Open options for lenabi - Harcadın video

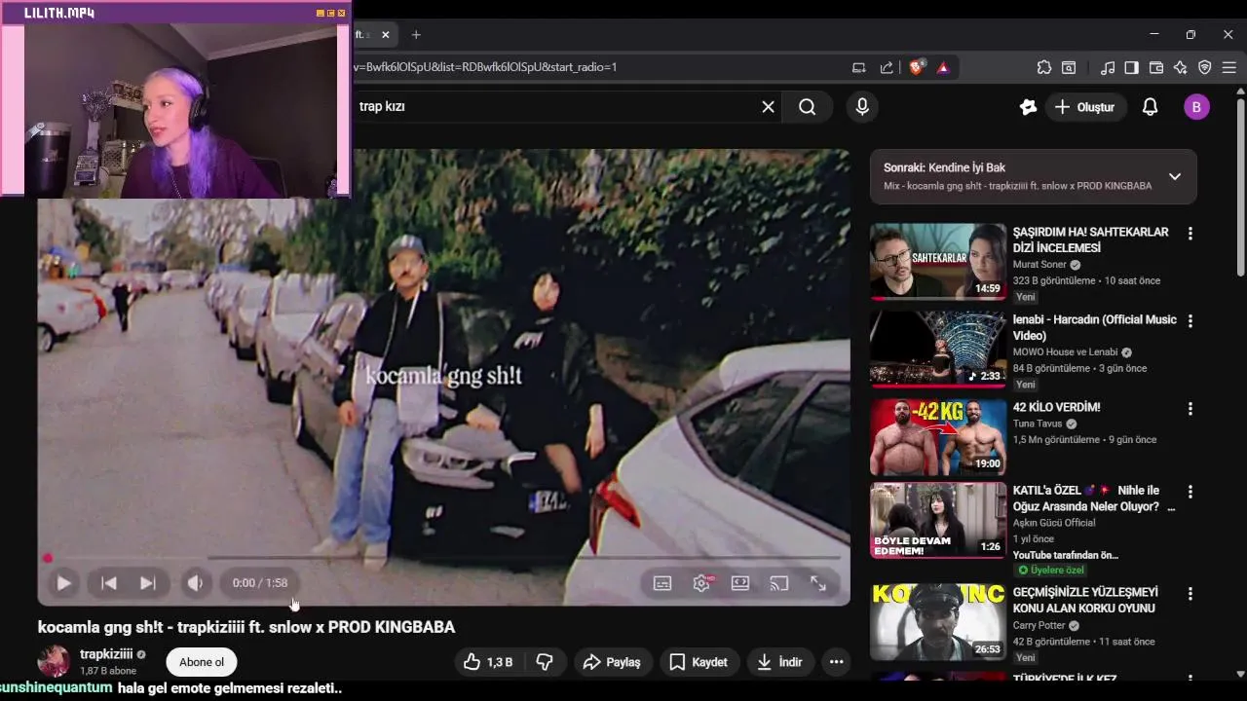[x=1190, y=321]
